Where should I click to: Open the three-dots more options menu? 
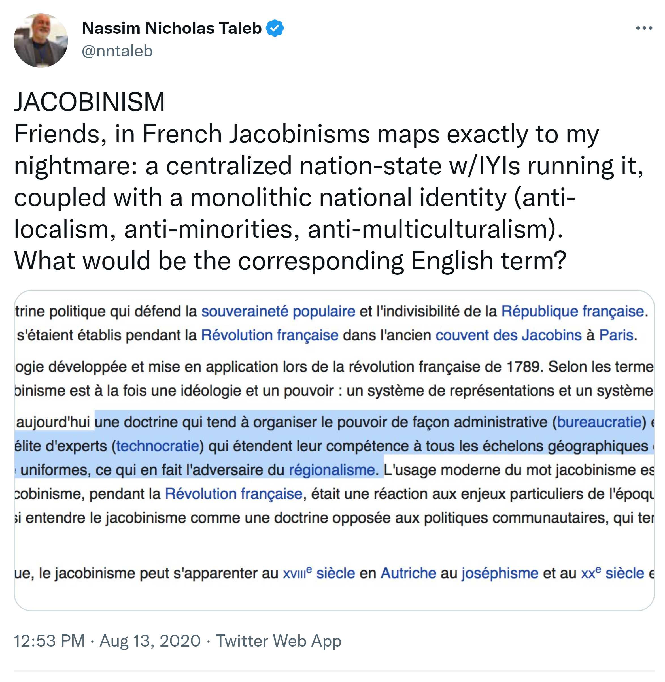pos(644,28)
